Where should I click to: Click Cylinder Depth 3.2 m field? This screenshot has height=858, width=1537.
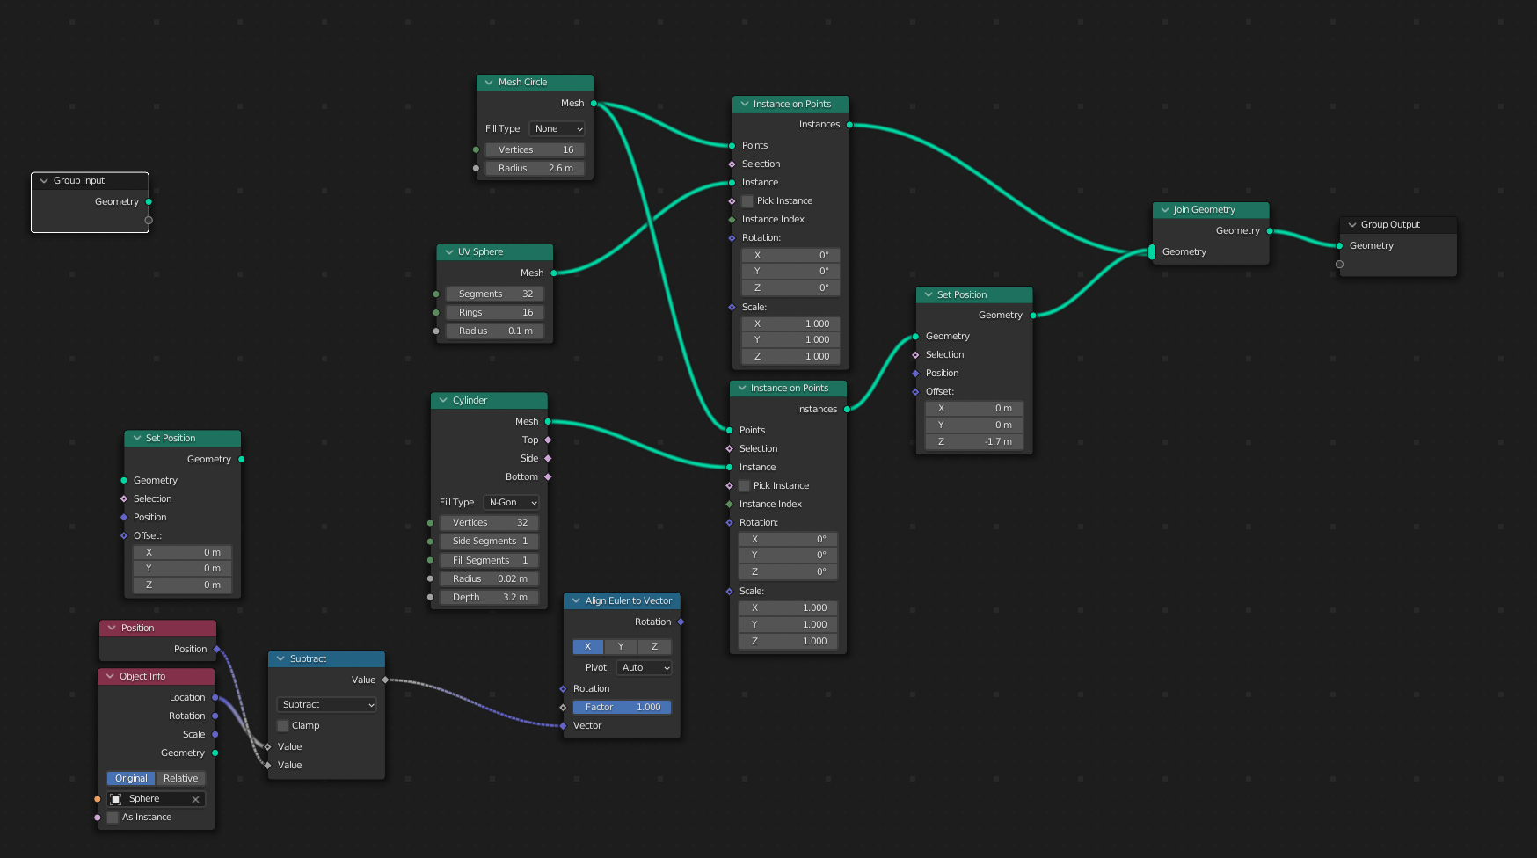tap(489, 598)
